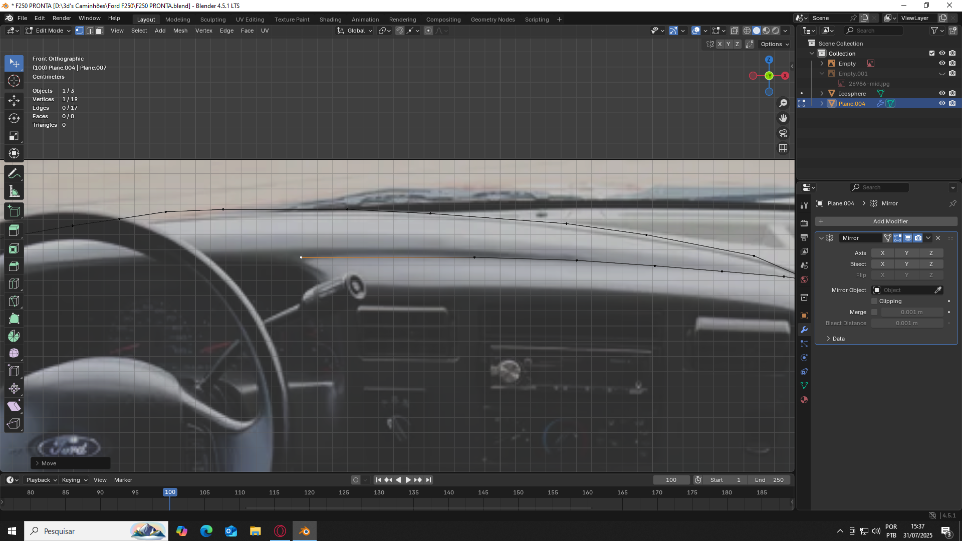
Task: Click the zoom viewport magnifier icon
Action: [783, 103]
